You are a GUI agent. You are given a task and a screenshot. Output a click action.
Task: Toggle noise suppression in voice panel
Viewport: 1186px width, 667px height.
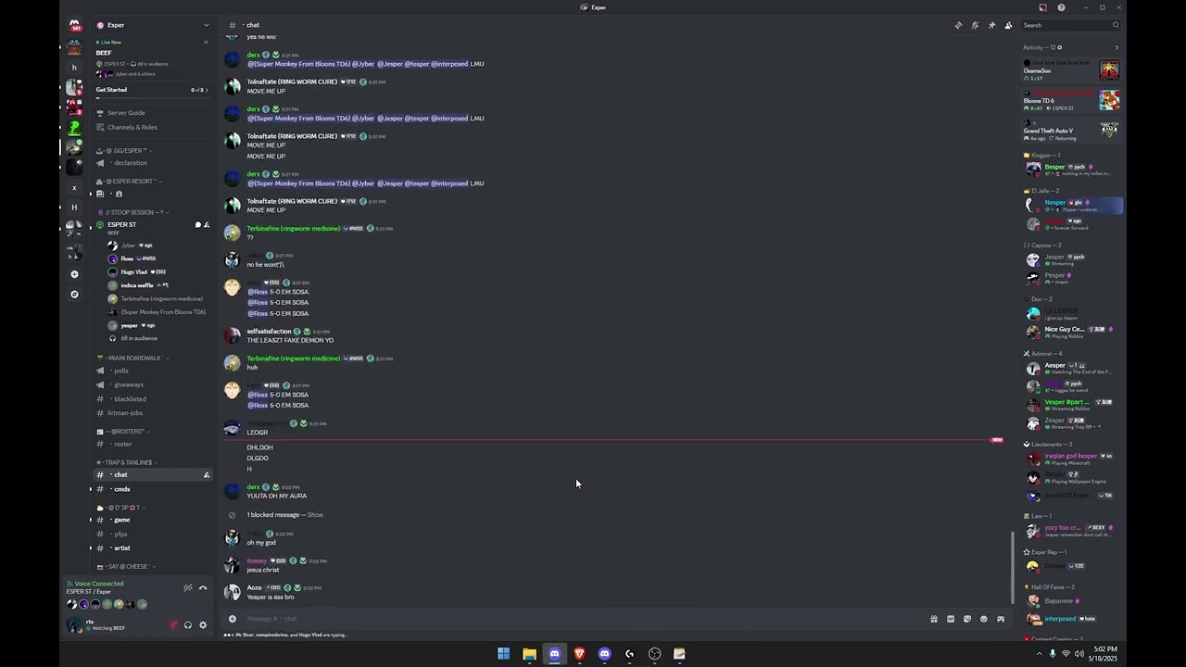point(187,588)
